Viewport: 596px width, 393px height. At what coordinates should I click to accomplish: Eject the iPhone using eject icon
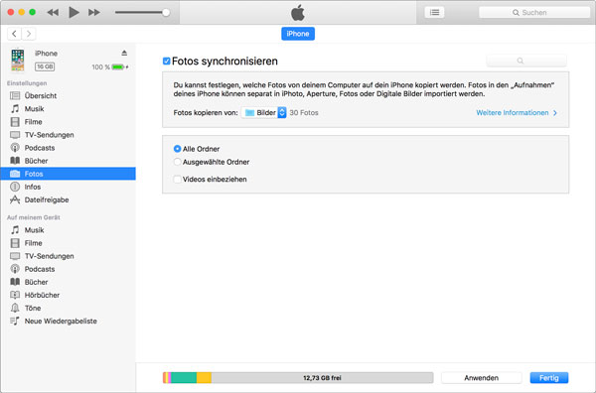(124, 53)
